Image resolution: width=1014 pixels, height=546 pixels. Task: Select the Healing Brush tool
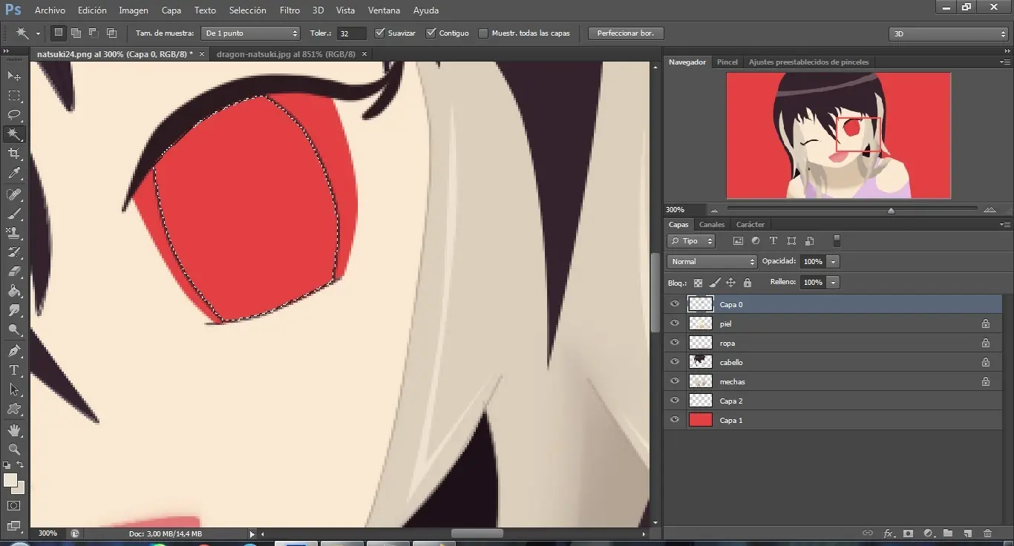click(14, 194)
